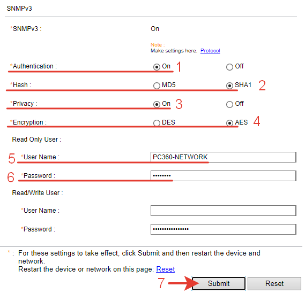
Task: Select DES encryption
Action: point(157,123)
